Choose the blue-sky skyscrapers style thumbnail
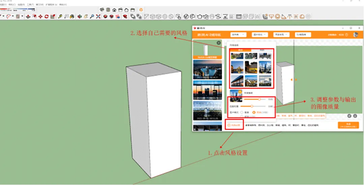Image resolution: width=364 pixels, height=185 pixels. tap(265, 67)
